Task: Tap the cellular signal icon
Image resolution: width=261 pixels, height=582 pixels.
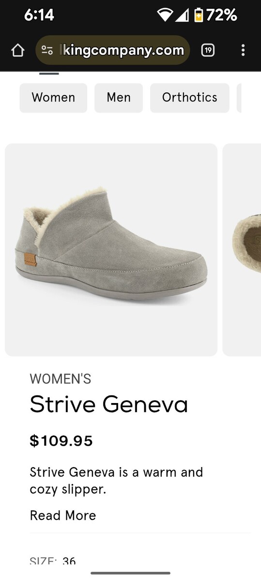Action: [182, 16]
